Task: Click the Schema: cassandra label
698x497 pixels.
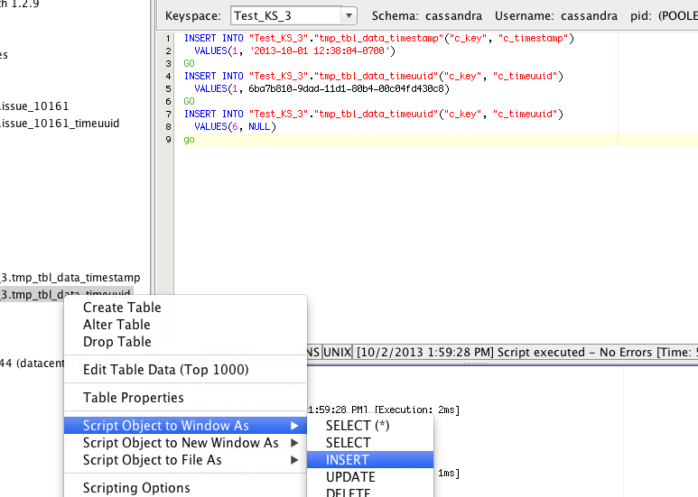Action: [x=427, y=16]
